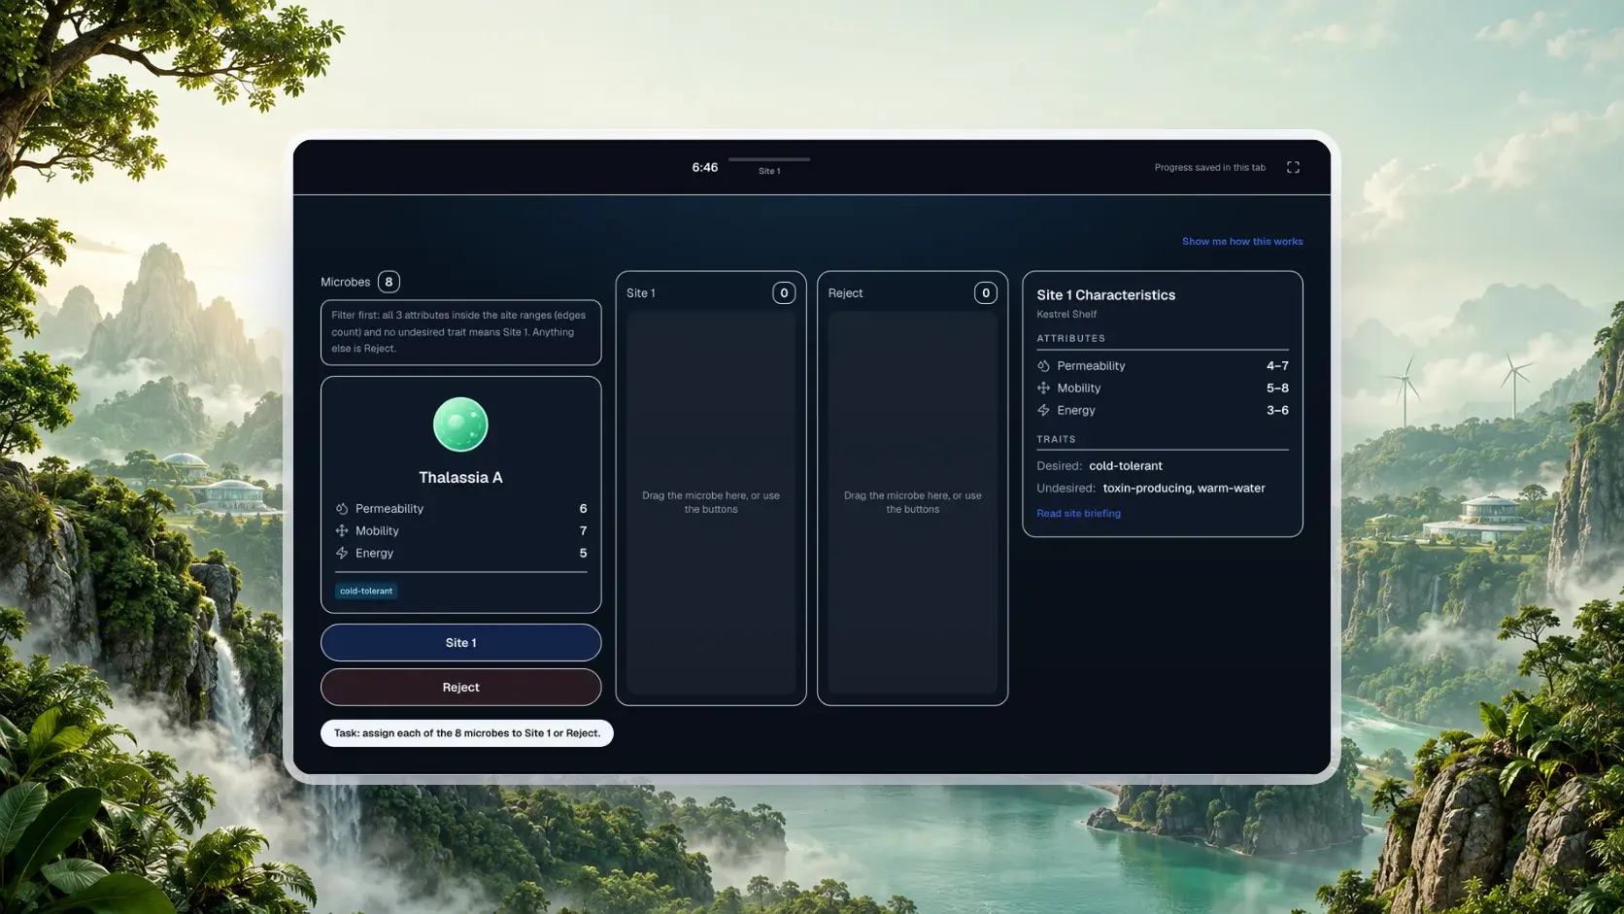
Task: Click the Permeability range value 4–7
Action: click(x=1277, y=365)
